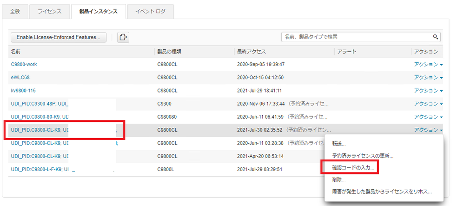This screenshot has height=206, width=464.
Task: Click the 2021-Jul-29 18:41:11 access time
Action: (260, 91)
